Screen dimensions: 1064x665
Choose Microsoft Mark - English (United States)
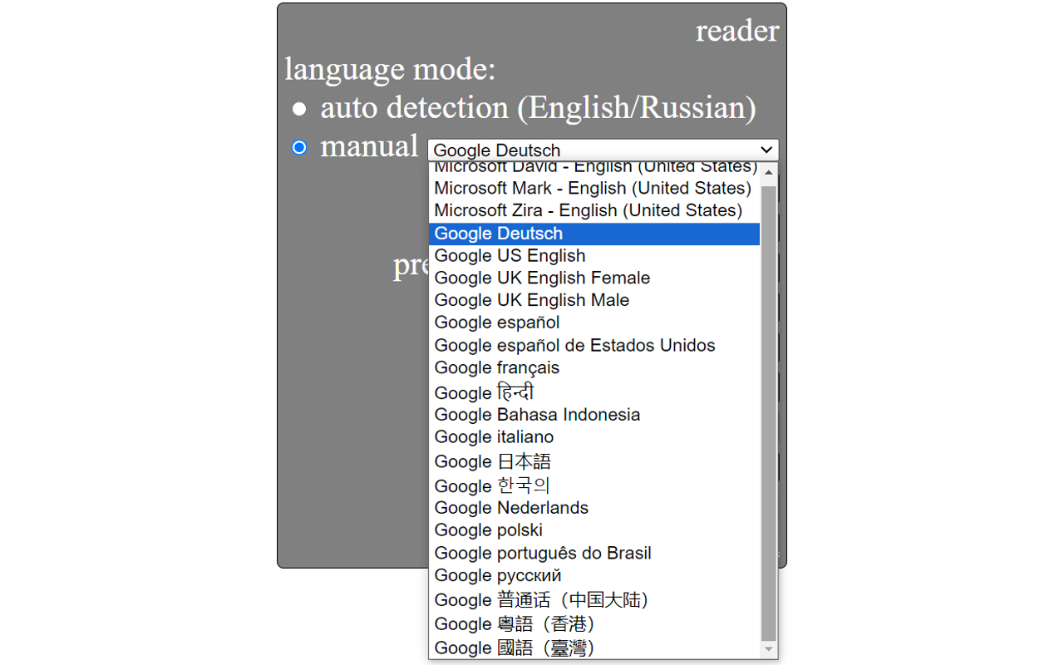click(594, 188)
